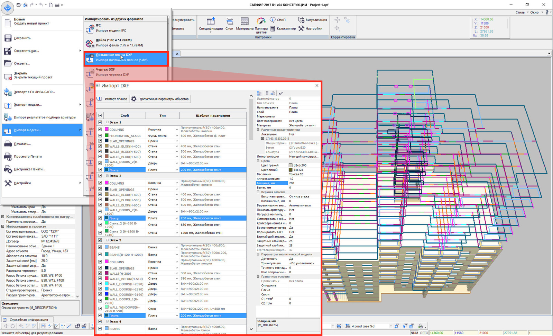This screenshot has width=553, height=336.
Task: Click the Импорт планов button
Action: 112,99
